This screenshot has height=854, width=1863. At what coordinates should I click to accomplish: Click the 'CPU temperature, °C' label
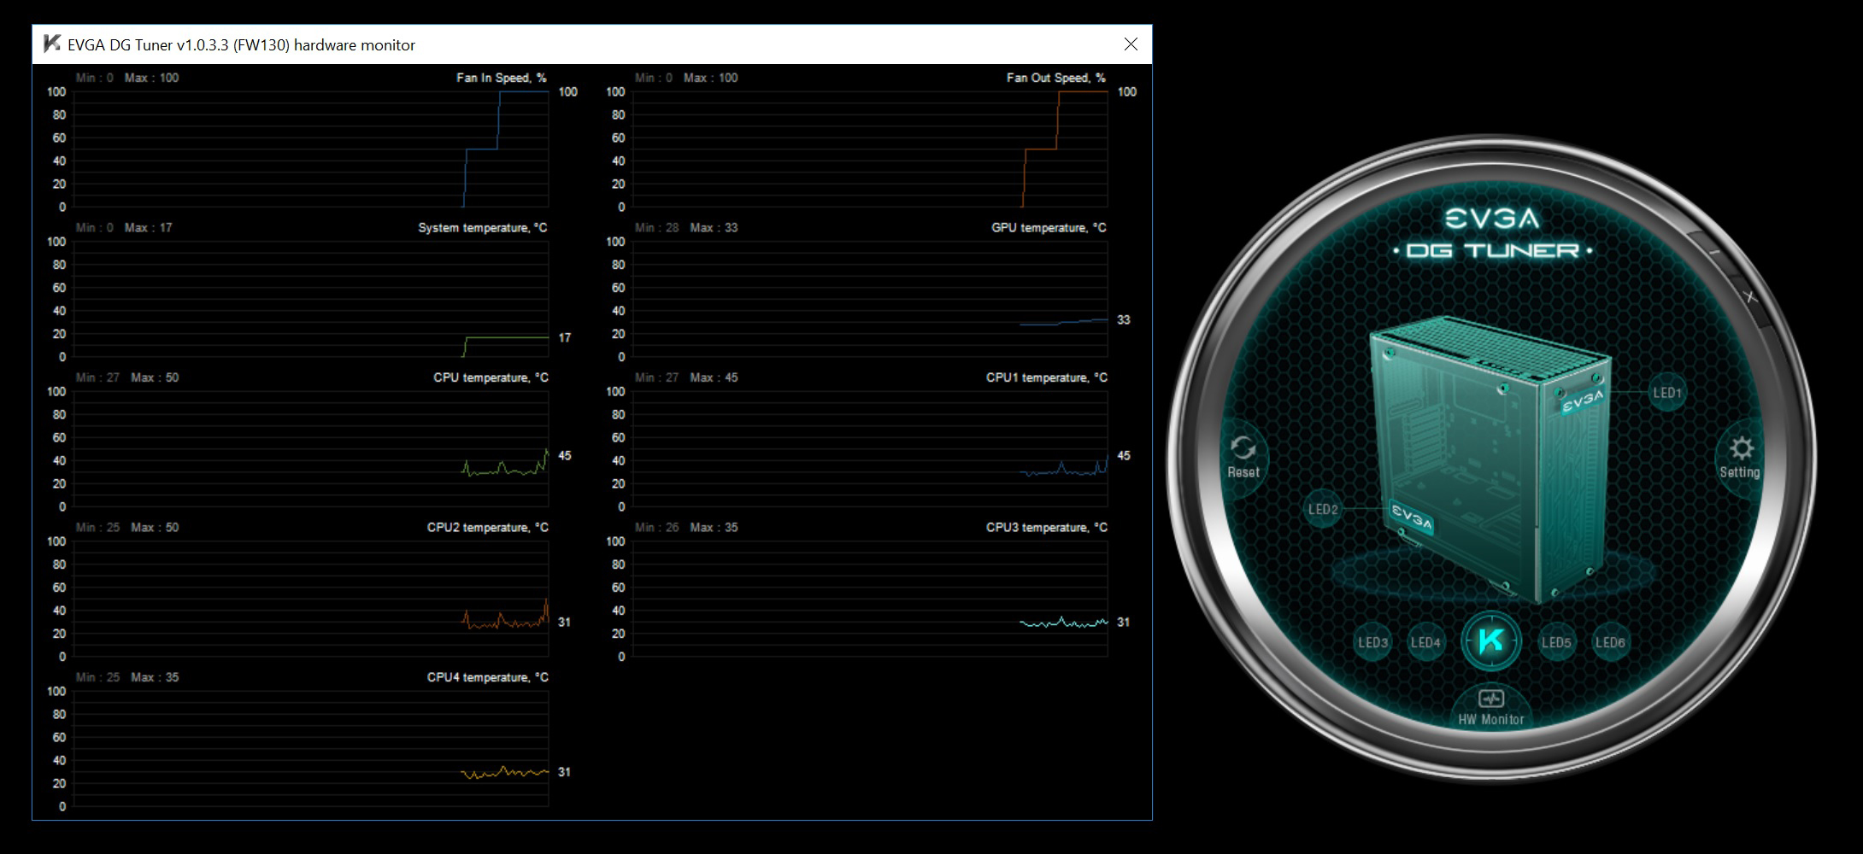491,377
